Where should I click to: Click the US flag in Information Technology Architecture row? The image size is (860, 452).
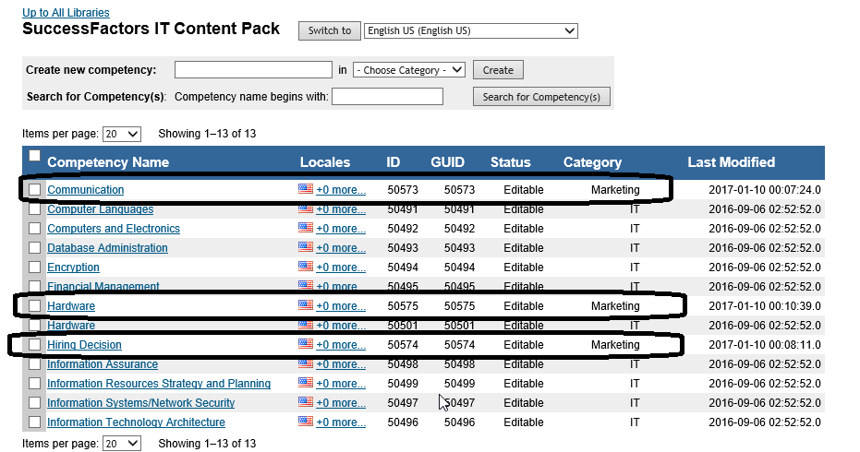(x=306, y=422)
